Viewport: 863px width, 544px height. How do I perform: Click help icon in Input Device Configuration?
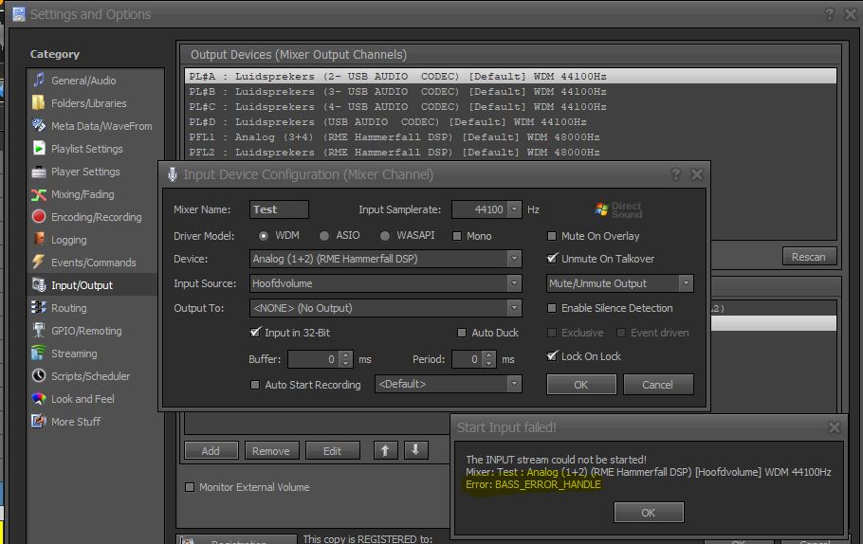[676, 174]
